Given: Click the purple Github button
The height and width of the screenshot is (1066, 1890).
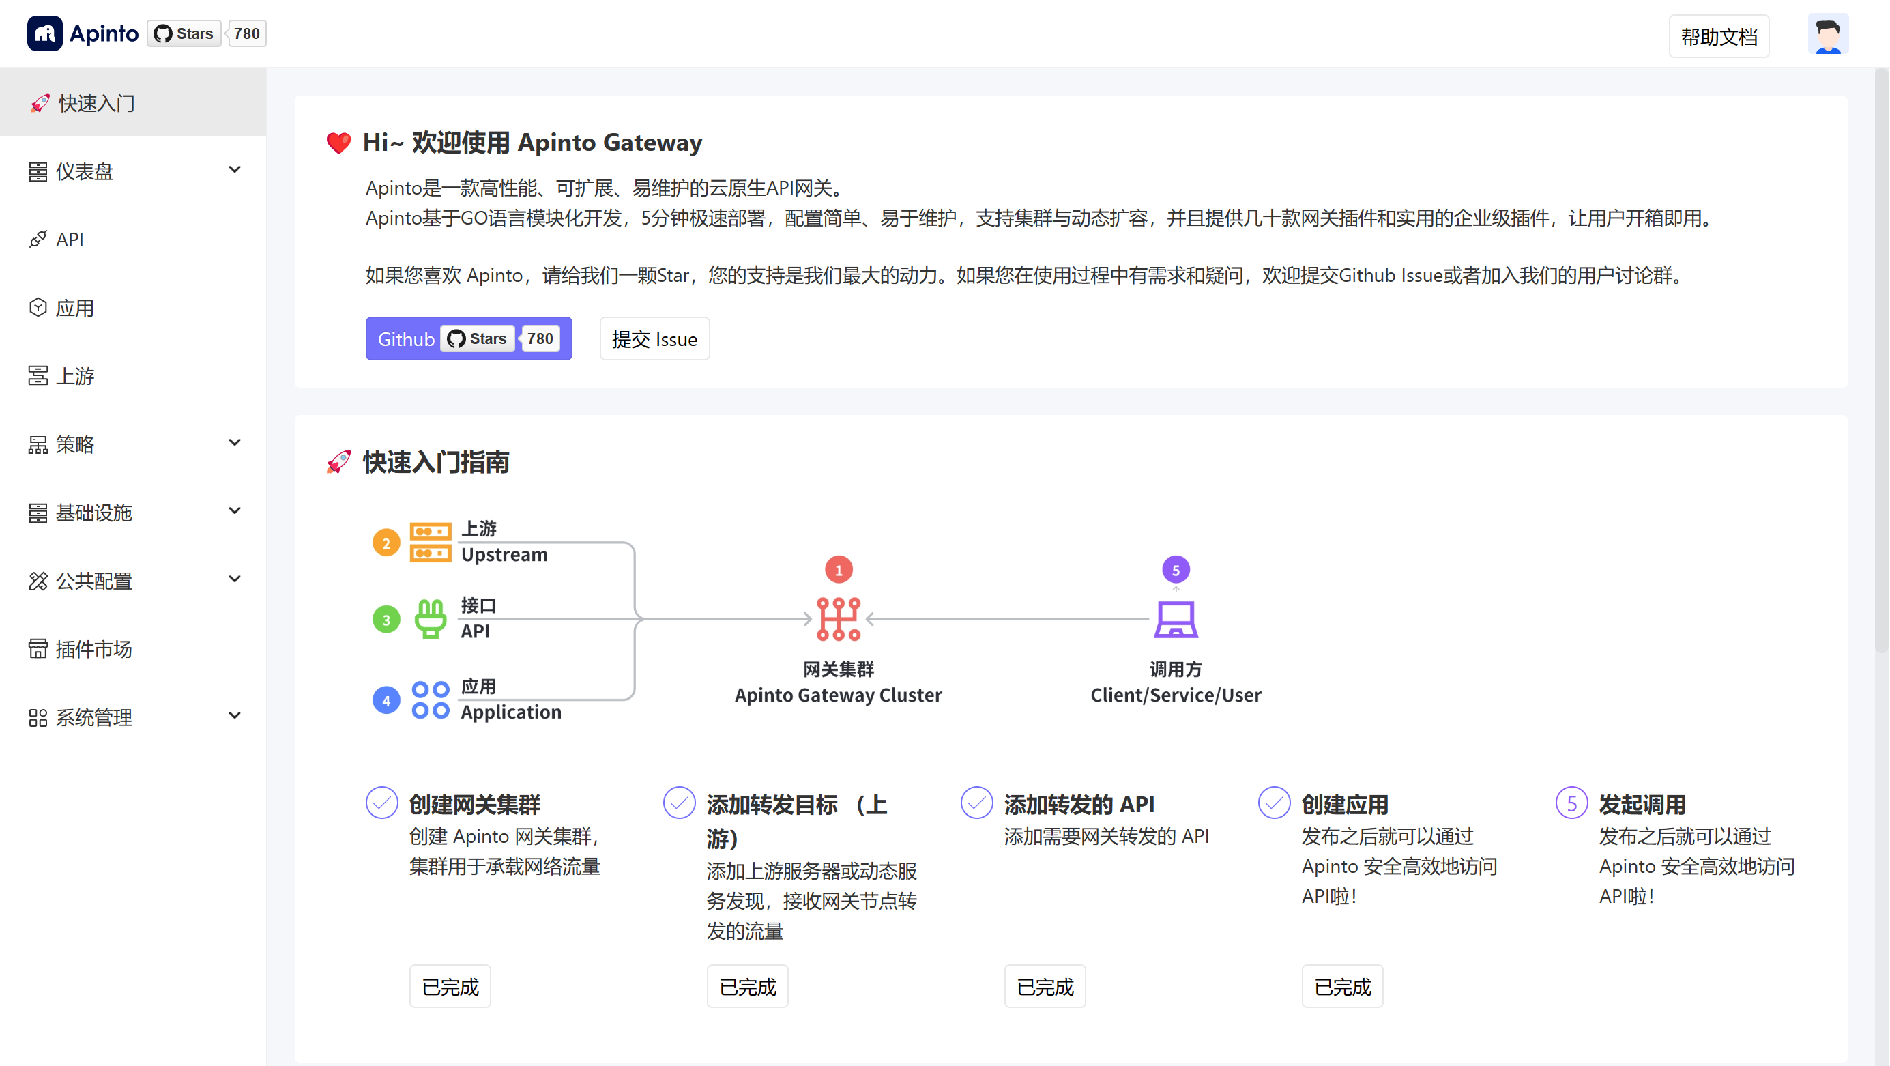Looking at the screenshot, I should pyautogui.click(x=469, y=339).
